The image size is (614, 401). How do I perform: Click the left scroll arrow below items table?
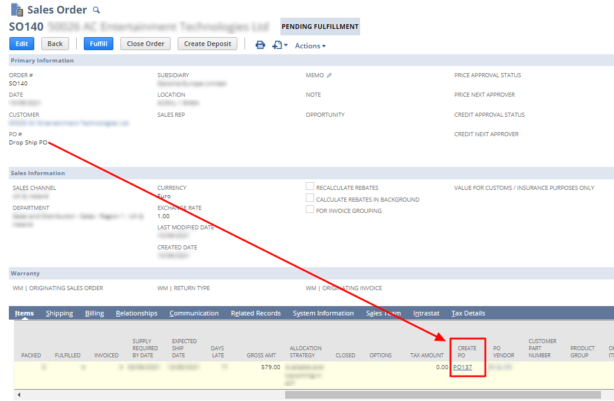(x=19, y=395)
